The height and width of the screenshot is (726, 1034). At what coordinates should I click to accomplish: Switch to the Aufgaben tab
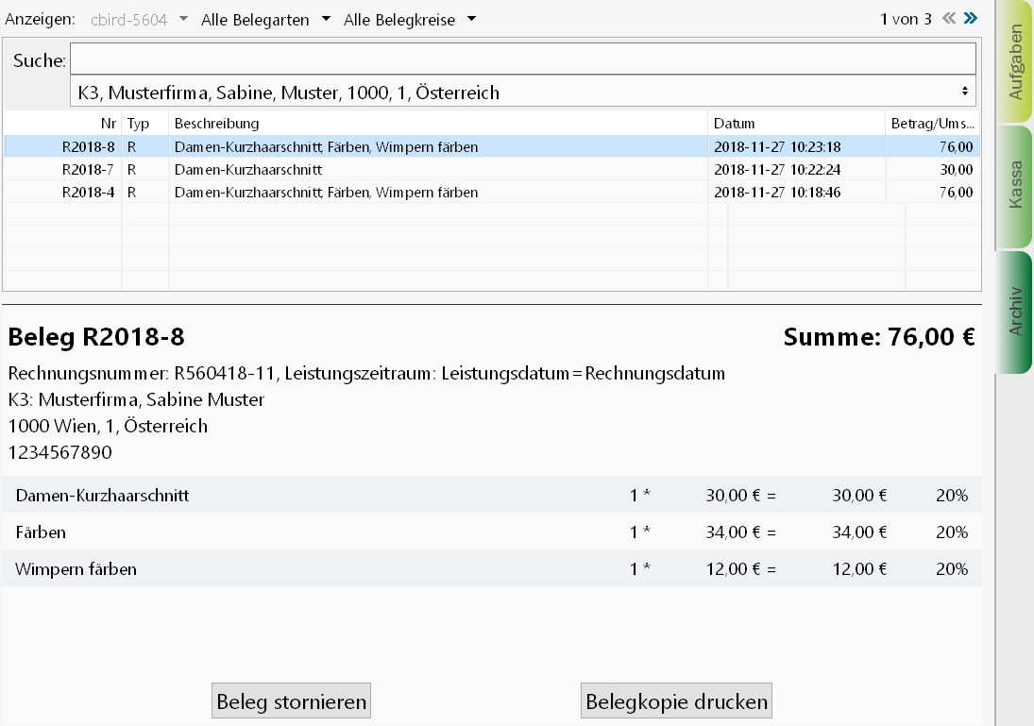(x=1015, y=61)
